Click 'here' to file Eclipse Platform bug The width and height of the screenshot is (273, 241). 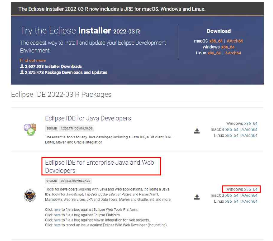57,215
